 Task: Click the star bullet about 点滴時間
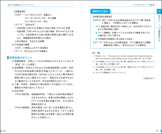tap(96, 39)
